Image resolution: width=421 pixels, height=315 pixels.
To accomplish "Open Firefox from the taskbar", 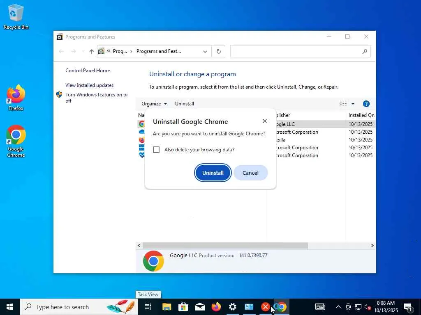I will pos(216,307).
